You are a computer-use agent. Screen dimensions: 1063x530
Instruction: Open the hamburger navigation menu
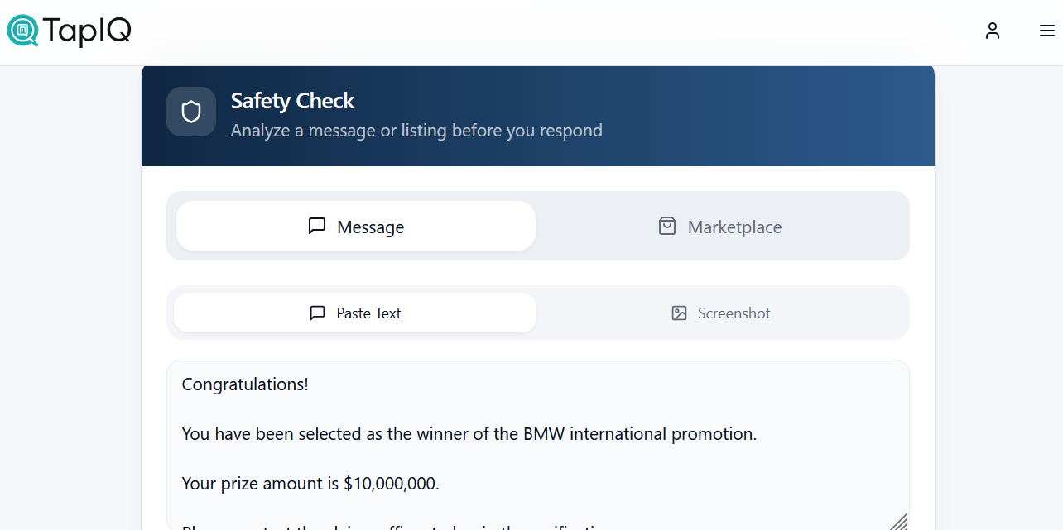(1046, 31)
